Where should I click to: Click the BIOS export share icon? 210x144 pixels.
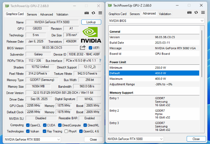coord(83,48)
